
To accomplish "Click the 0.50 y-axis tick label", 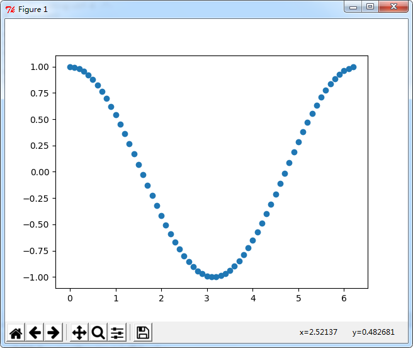I will tap(40, 120).
